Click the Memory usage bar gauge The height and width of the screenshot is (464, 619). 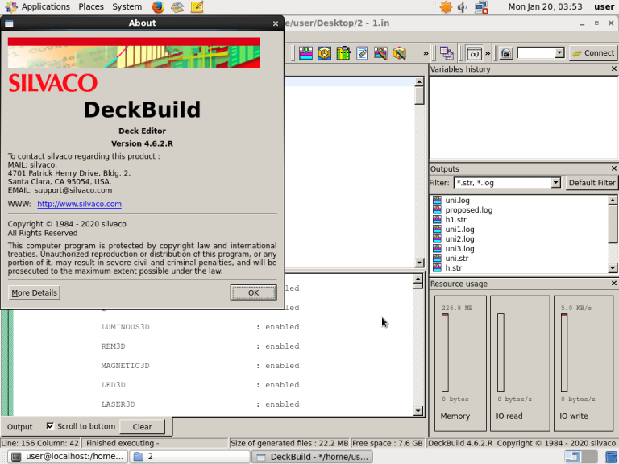[x=445, y=353]
